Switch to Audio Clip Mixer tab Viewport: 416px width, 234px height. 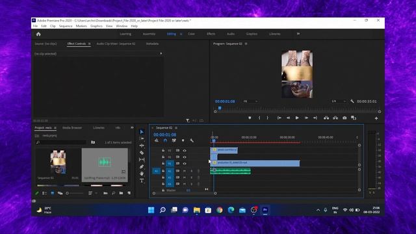[116, 44]
